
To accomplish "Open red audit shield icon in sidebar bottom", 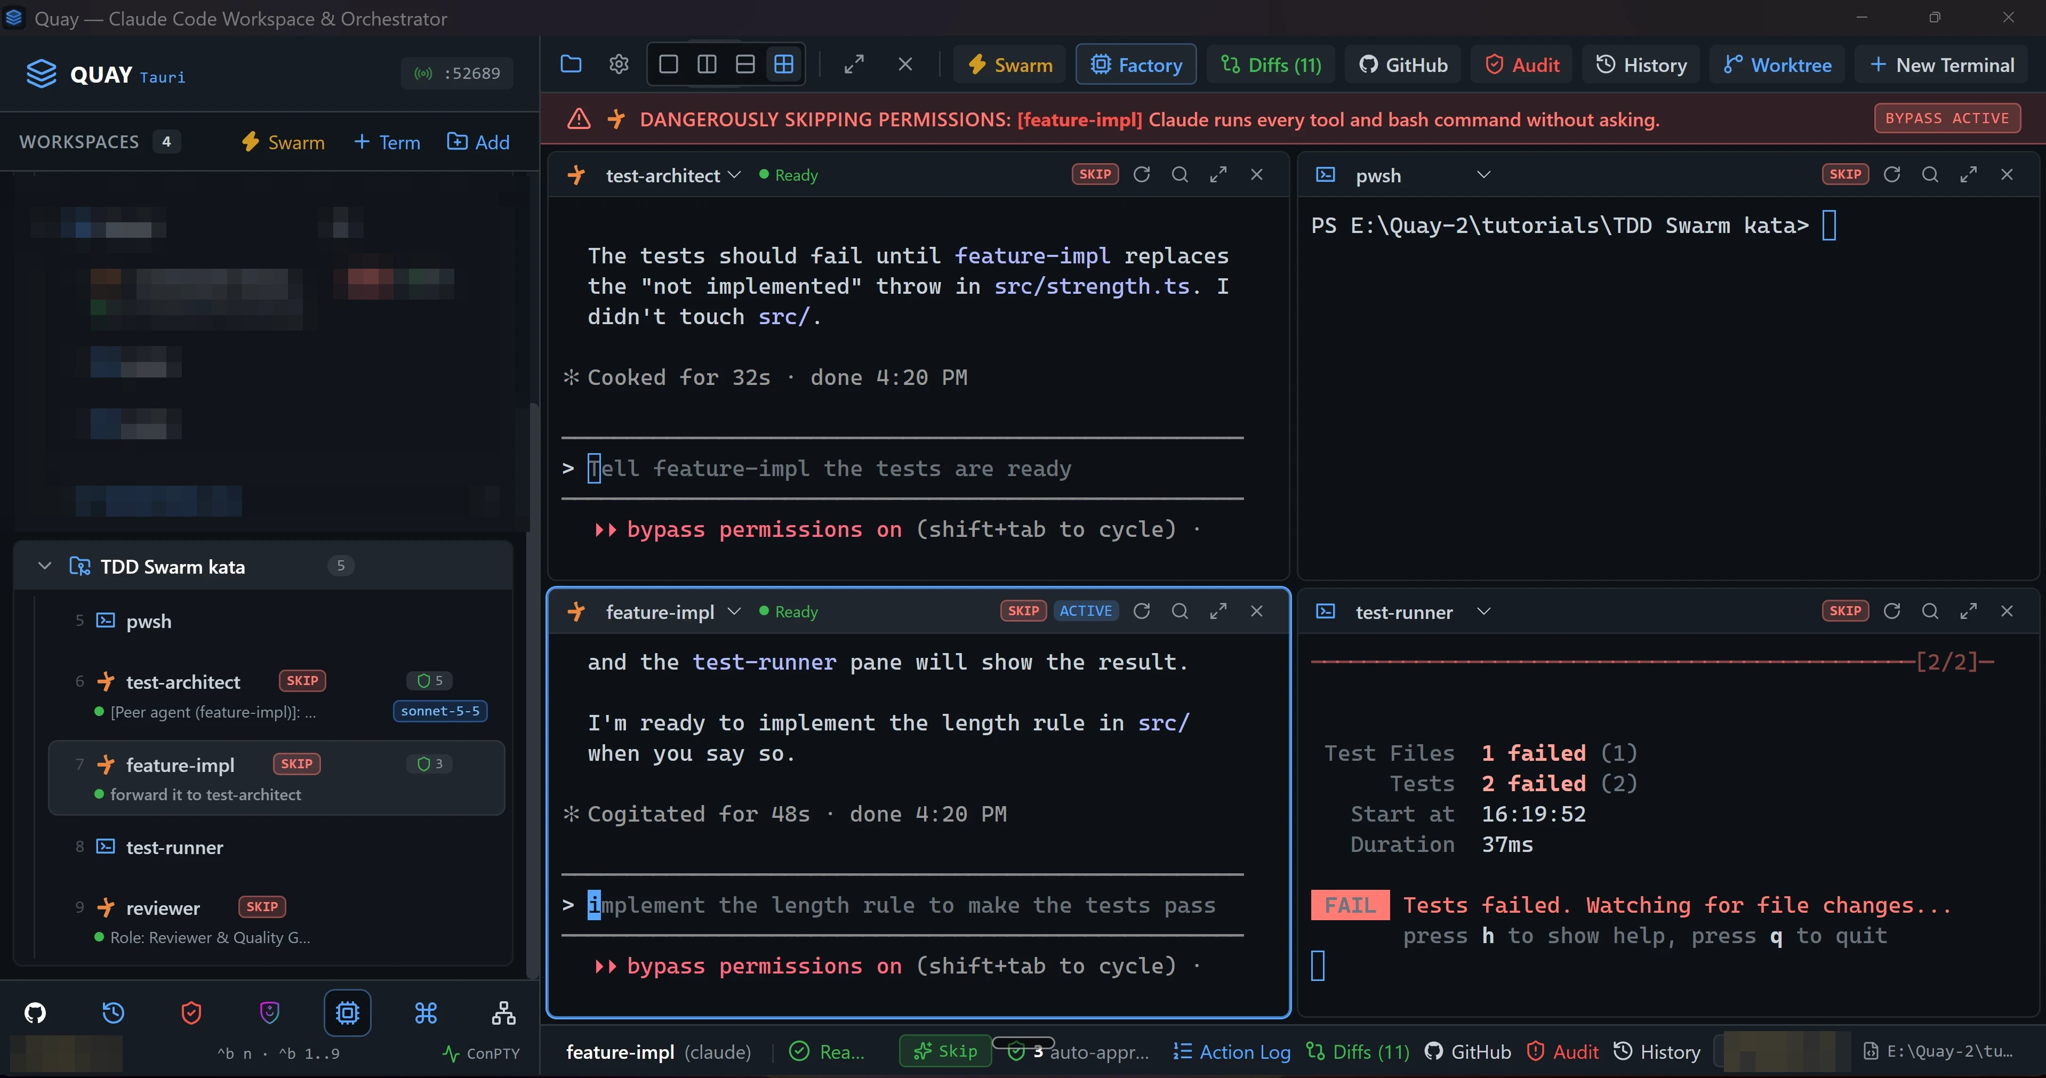I will (191, 1012).
